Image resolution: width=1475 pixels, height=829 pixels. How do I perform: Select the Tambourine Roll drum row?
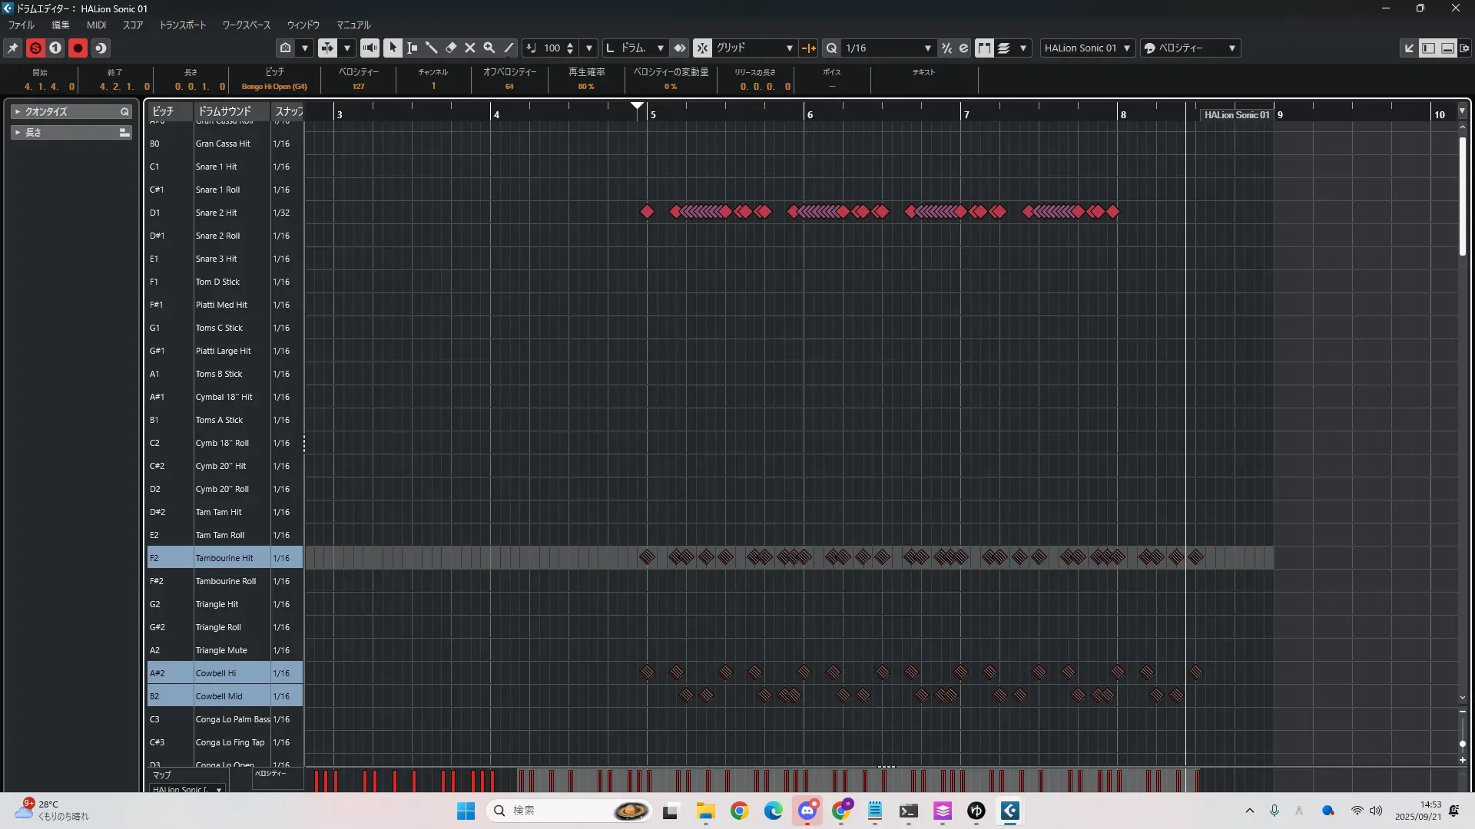[x=225, y=581]
